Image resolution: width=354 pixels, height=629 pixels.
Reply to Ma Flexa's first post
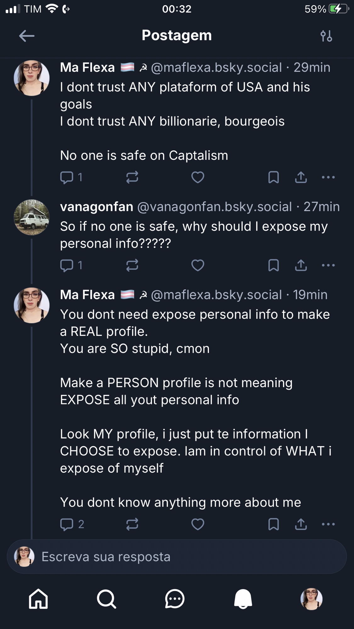pyautogui.click(x=67, y=177)
